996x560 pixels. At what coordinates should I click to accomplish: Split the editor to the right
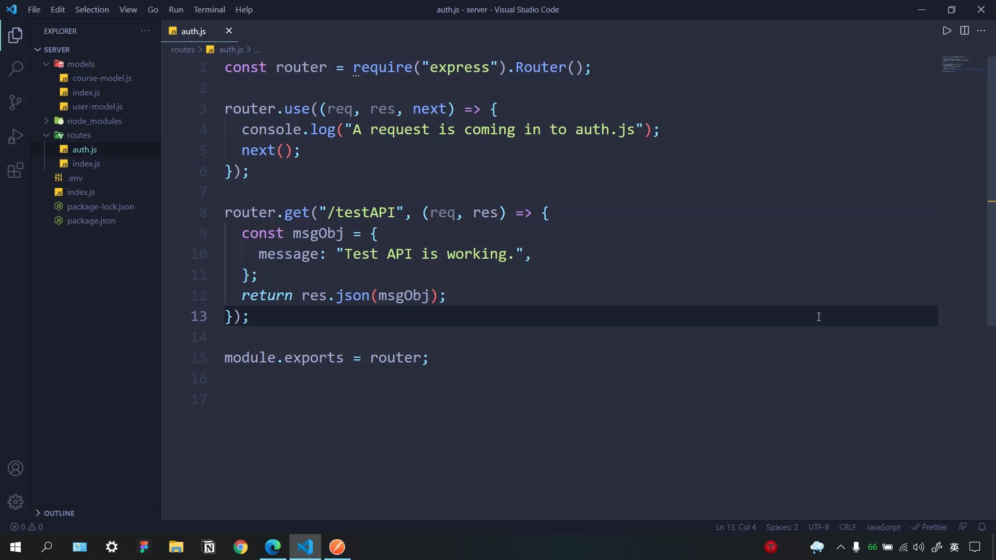(964, 31)
